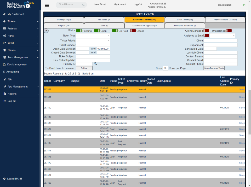Switch to the Client Tickets tab
The image size is (251, 187).
[185, 19]
